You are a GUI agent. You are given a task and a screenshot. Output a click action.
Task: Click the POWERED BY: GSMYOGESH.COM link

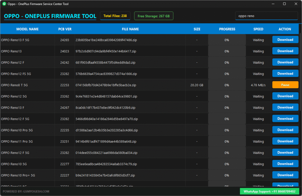[26, 191]
